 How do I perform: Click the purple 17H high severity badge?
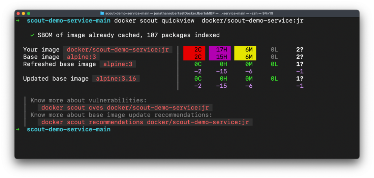(x=220, y=50)
